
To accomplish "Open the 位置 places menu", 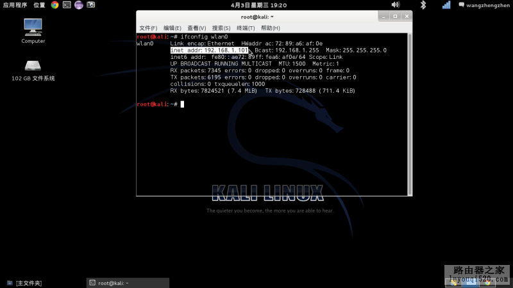I will [x=39, y=5].
